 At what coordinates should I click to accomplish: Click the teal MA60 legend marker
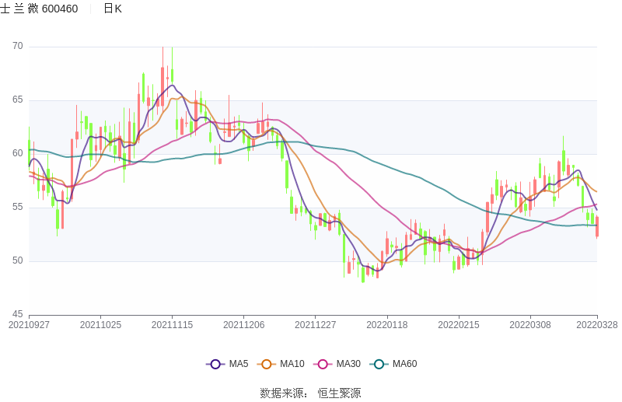[379, 364]
